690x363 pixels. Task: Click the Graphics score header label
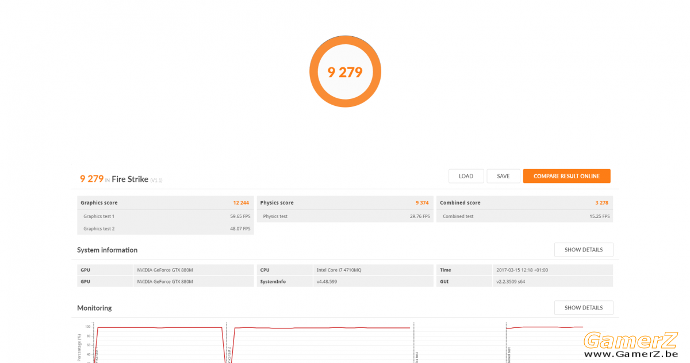tap(99, 202)
